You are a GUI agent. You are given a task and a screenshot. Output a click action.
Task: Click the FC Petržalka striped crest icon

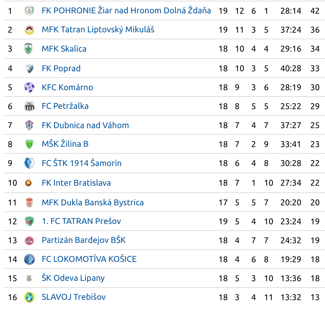(29, 106)
